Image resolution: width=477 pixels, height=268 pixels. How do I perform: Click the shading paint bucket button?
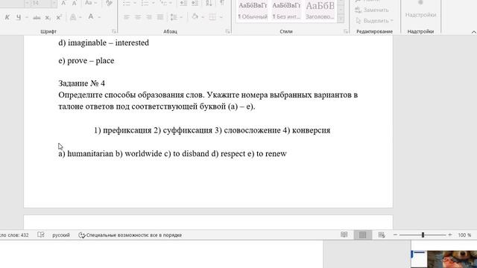coord(195,17)
